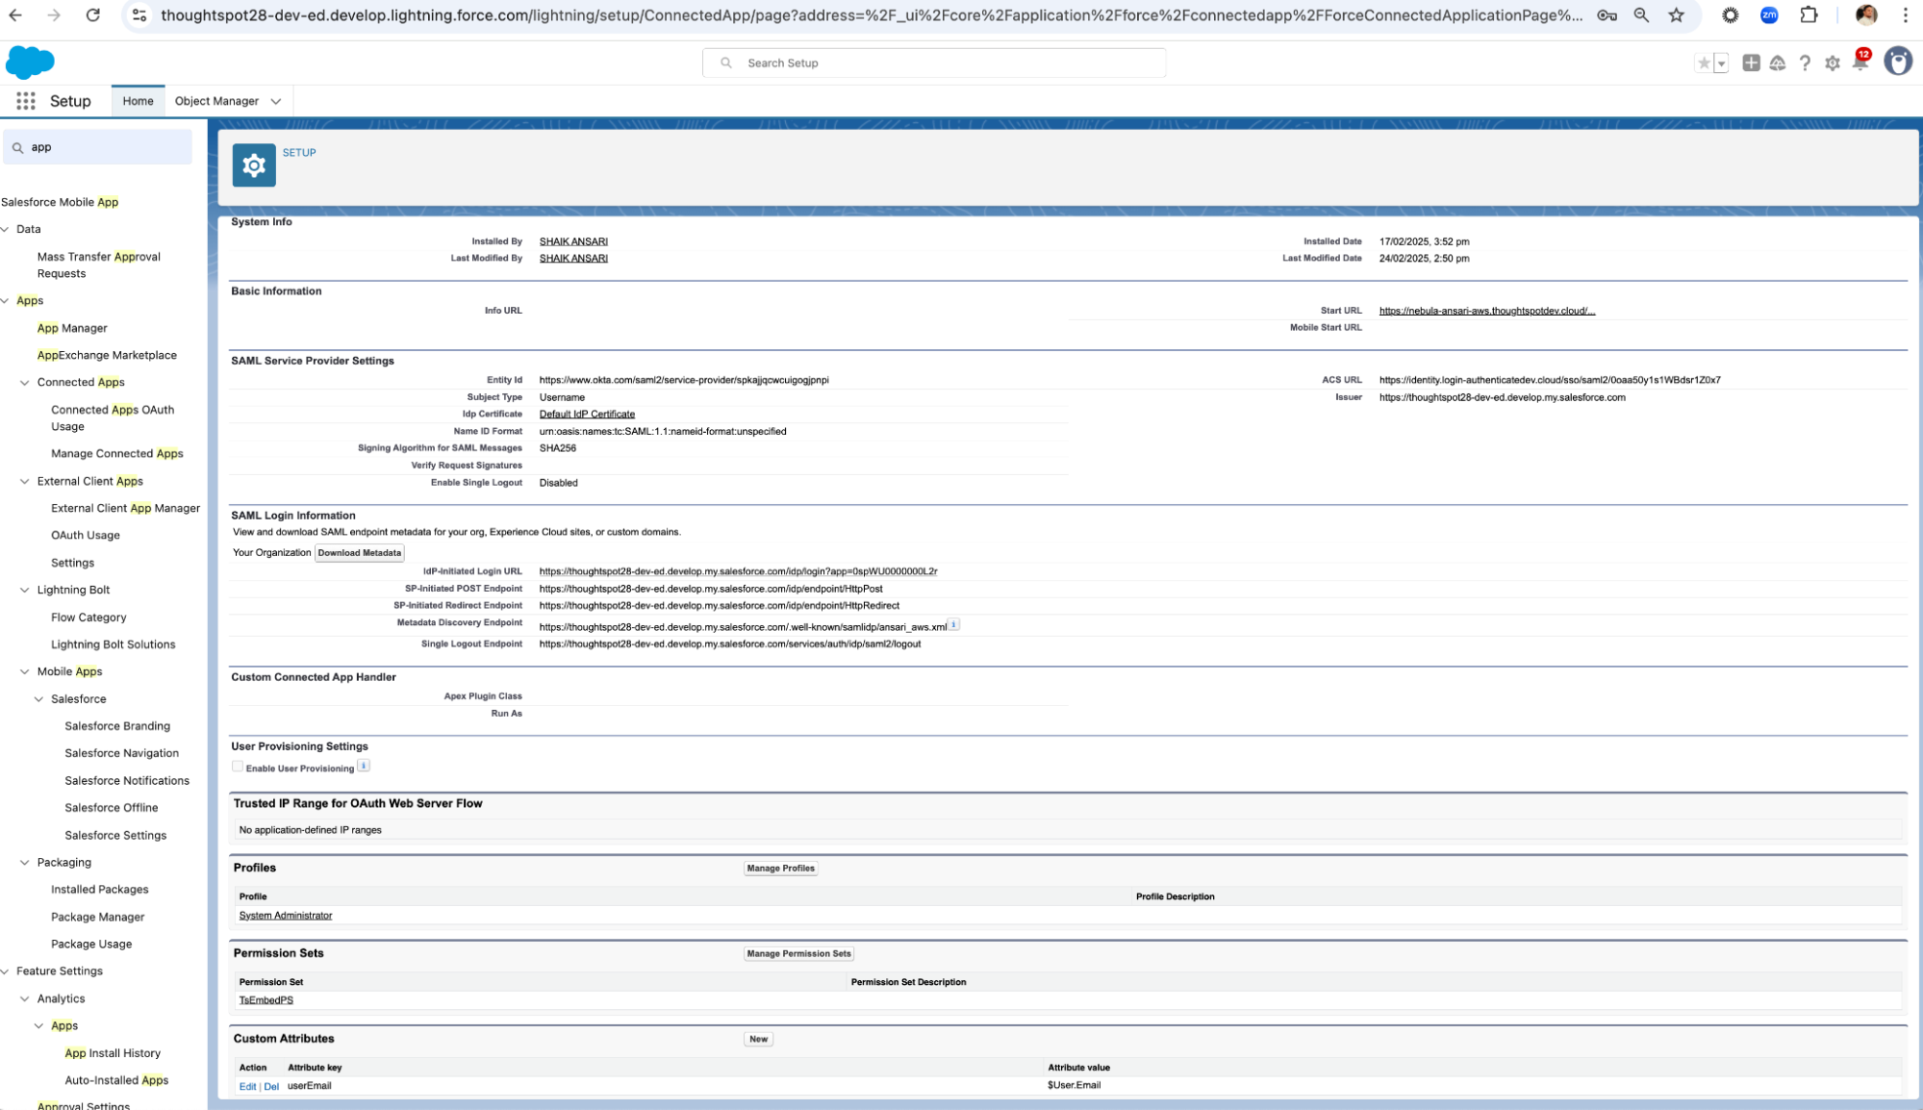This screenshot has width=1923, height=1110.
Task: Click the Download Metadata button
Action: coord(359,552)
